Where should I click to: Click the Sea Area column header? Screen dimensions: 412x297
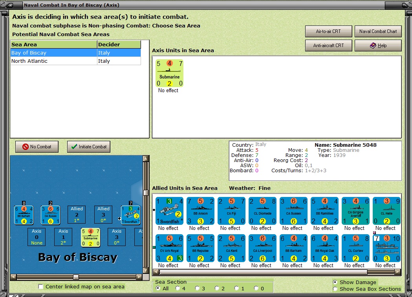(53, 44)
